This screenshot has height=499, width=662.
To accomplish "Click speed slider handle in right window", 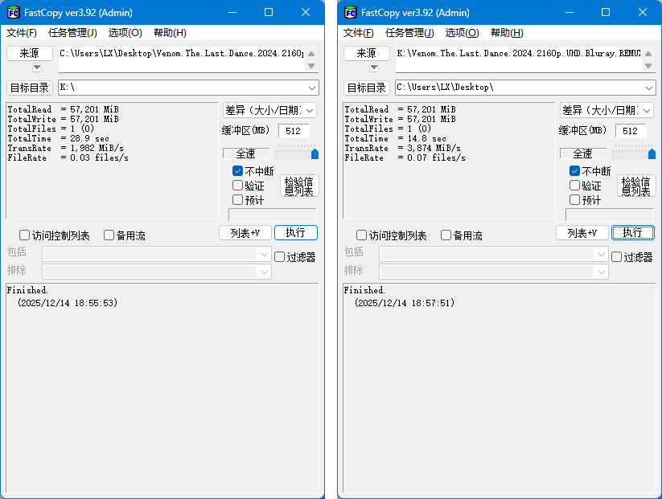I will pos(652,154).
